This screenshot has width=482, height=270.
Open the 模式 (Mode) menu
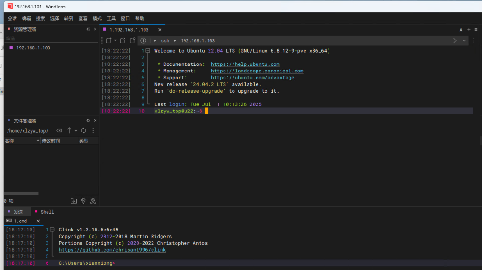click(97, 18)
